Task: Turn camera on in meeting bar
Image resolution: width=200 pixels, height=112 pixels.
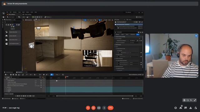Action: [x=93, y=108]
